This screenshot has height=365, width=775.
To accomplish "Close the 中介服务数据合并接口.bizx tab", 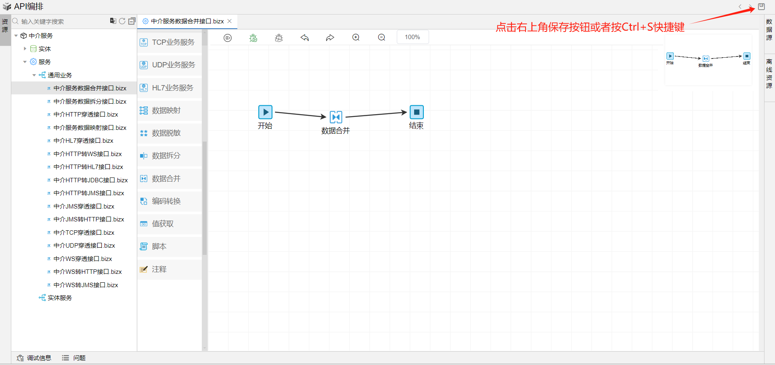I will pyautogui.click(x=230, y=21).
